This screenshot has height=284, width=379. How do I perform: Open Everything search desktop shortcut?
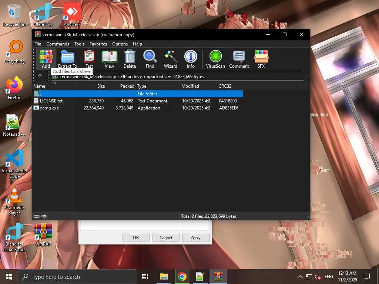(x=14, y=52)
